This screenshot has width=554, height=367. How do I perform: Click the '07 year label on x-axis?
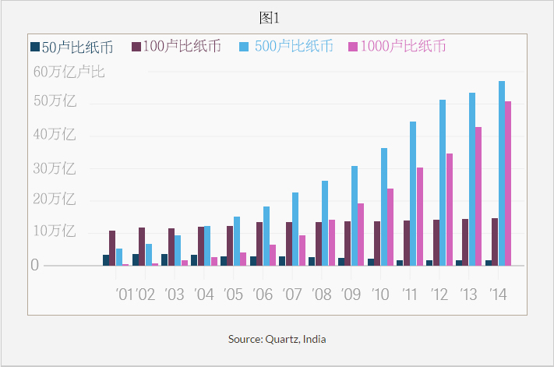[x=292, y=295]
